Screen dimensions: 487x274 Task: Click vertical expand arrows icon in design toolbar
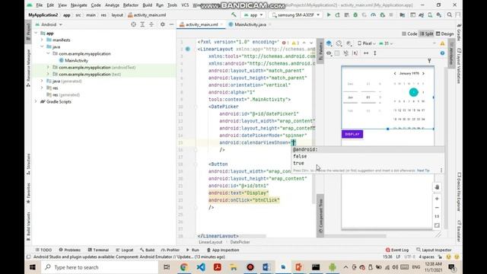[375, 53]
